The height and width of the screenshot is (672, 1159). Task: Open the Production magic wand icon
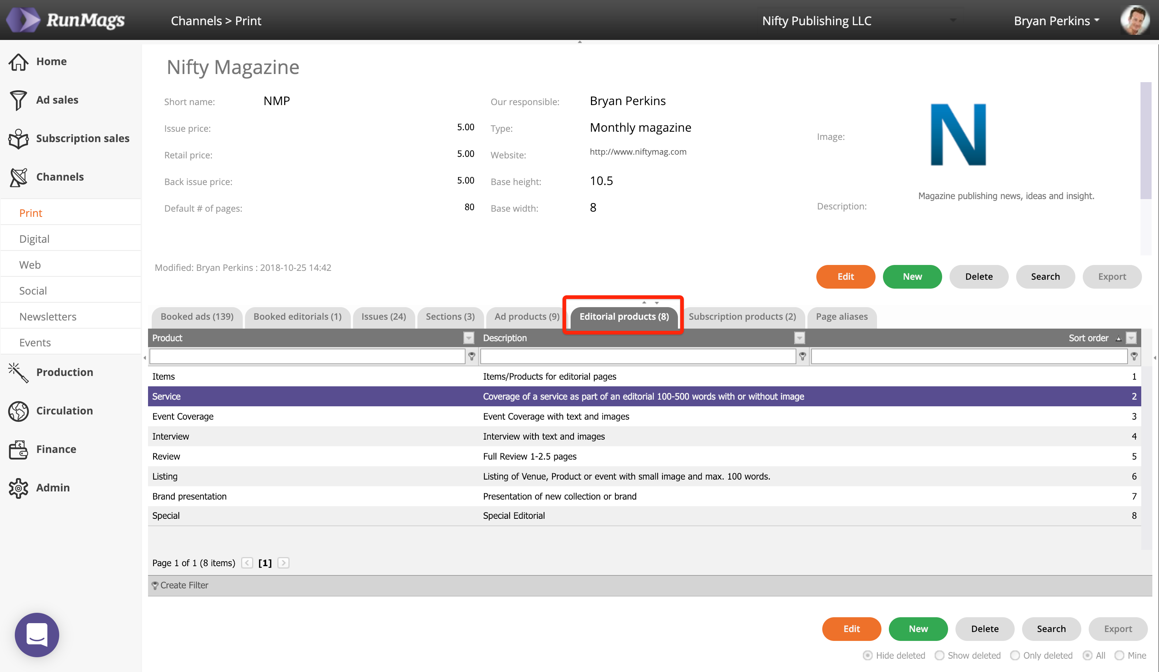tap(19, 372)
